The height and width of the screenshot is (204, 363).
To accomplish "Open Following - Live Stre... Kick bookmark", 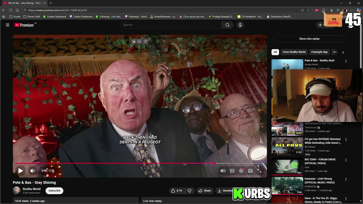I will pos(109,17).
